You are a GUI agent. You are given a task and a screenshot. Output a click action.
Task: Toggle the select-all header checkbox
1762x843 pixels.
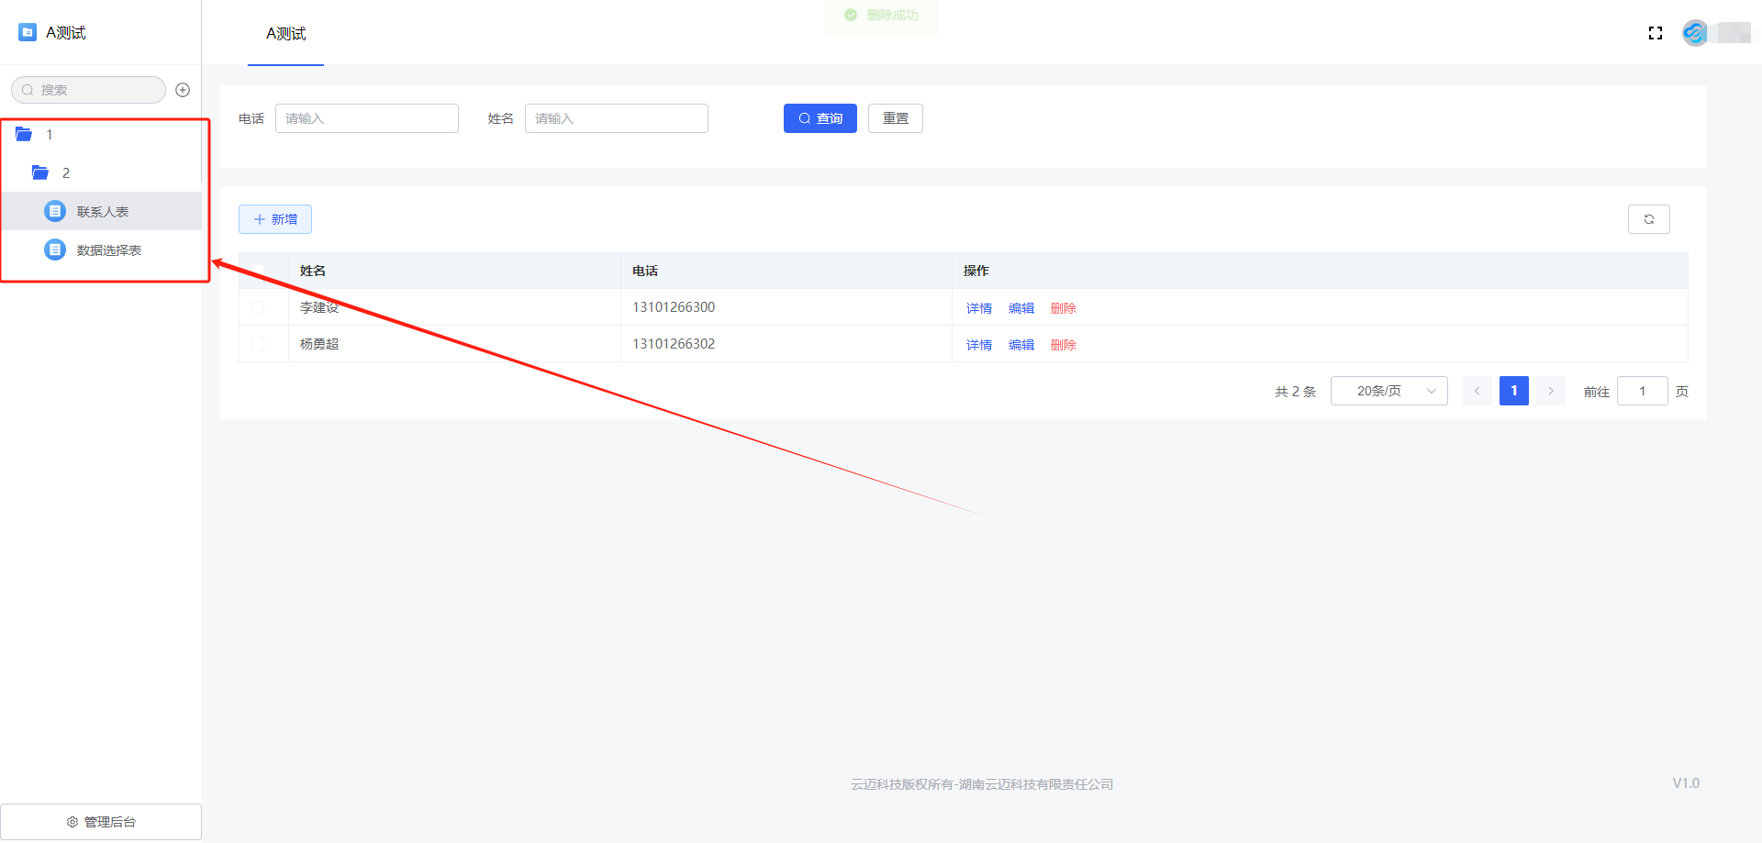(x=258, y=271)
